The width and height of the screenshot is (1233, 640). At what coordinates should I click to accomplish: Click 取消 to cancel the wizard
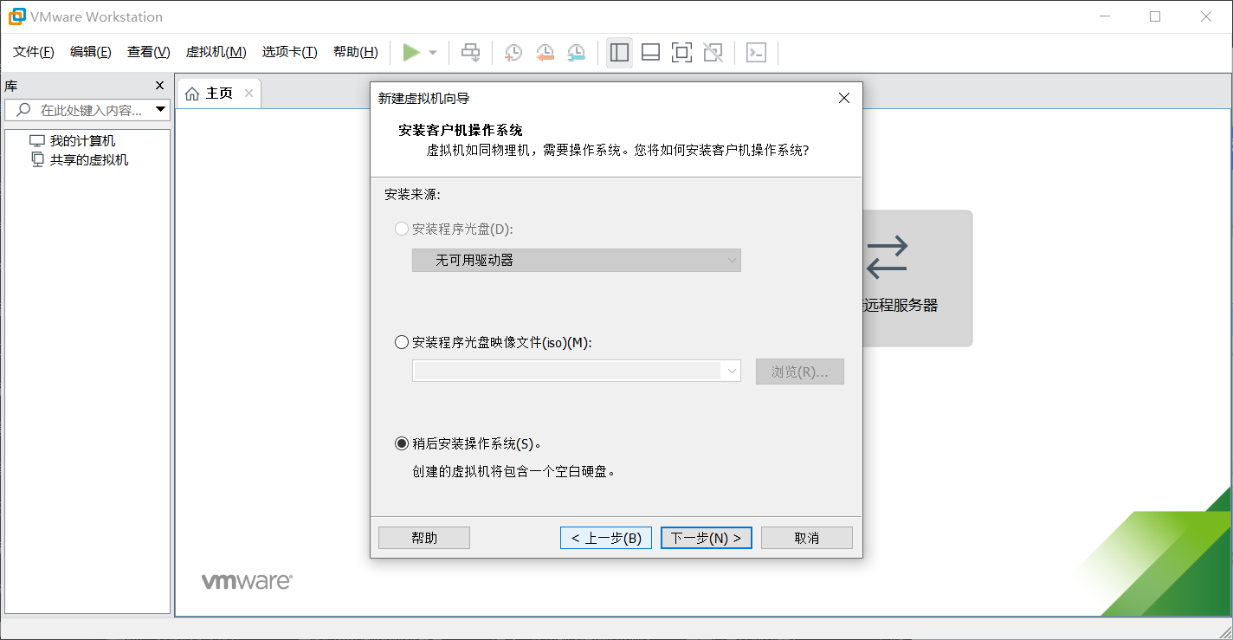807,538
